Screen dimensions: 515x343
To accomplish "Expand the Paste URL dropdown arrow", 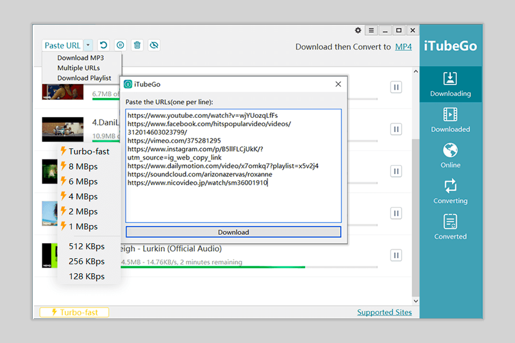I will click(89, 46).
